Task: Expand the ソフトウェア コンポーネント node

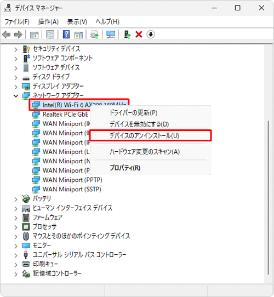Action: (x=16, y=59)
